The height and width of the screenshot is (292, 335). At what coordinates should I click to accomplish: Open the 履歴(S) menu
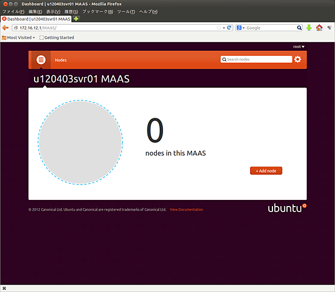(71, 12)
